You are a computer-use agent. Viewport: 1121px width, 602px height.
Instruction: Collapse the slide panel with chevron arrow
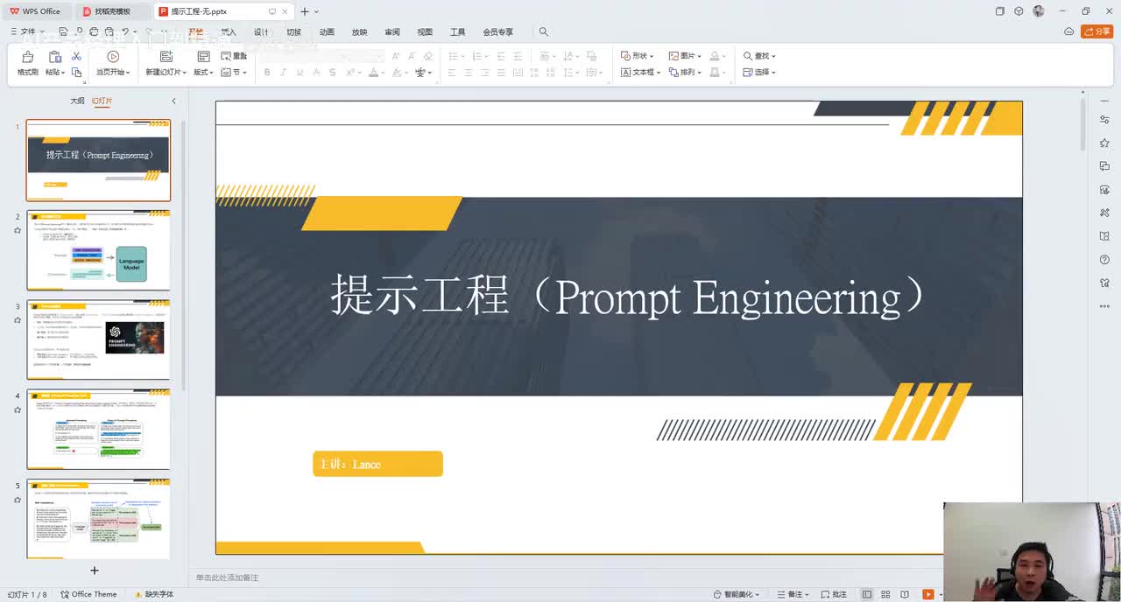[173, 101]
